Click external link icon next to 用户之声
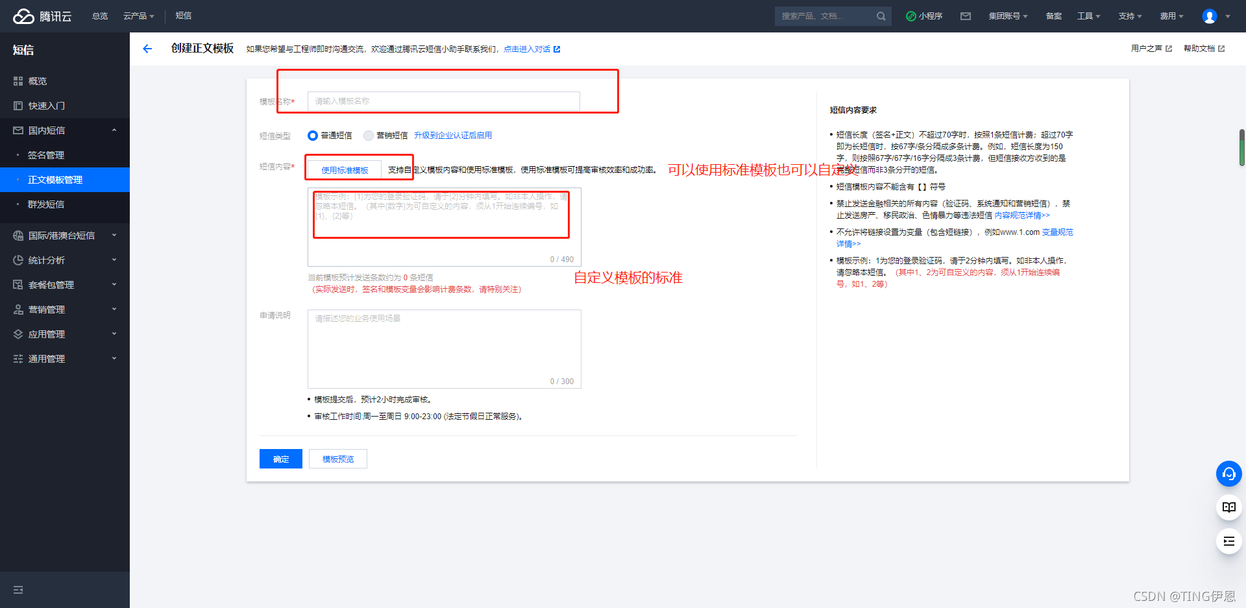Viewport: 1246px width, 608px height. [1169, 49]
